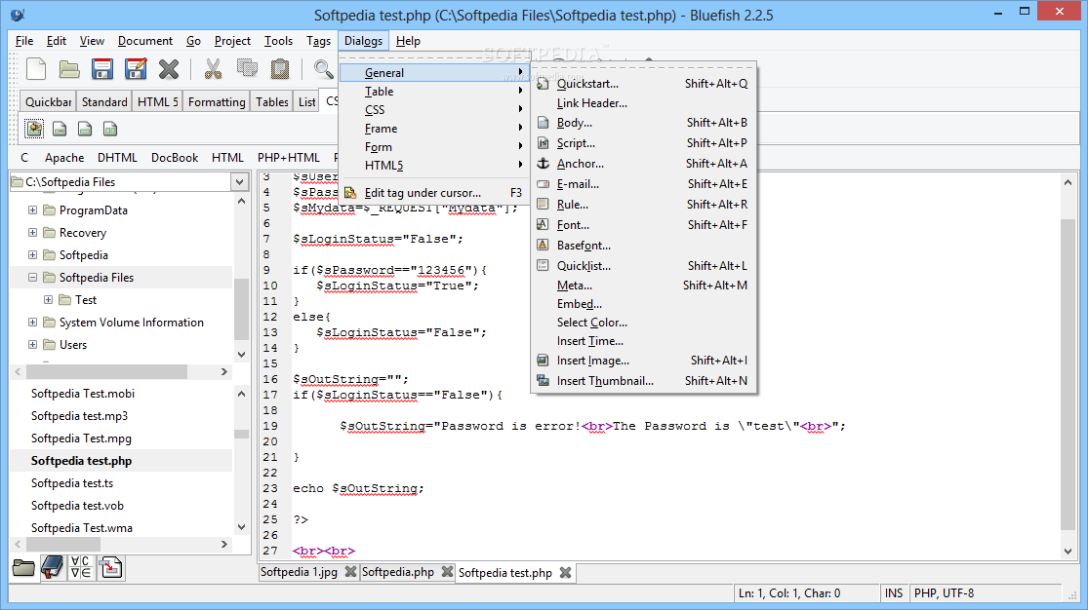Image resolution: width=1088 pixels, height=610 pixels.
Task: Open the CSS submenu
Action: [433, 109]
